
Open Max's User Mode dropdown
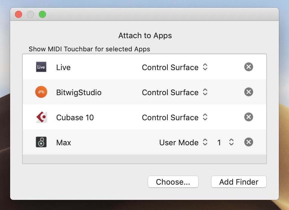[183, 143]
